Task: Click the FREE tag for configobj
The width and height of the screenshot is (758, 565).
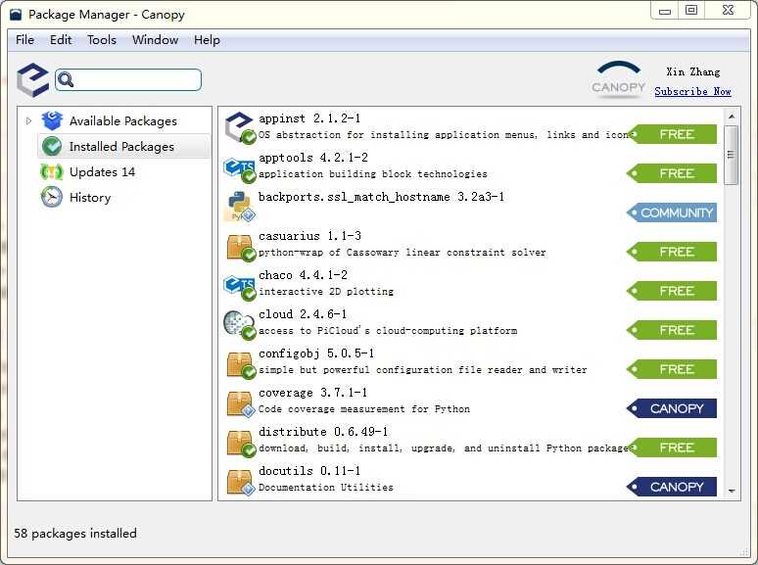Action: click(672, 369)
